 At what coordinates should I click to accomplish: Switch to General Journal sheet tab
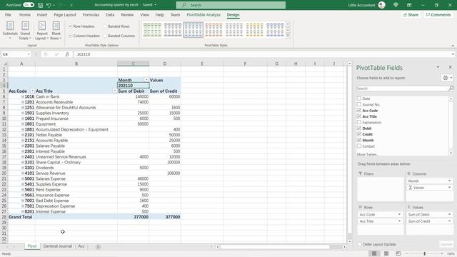pyautogui.click(x=57, y=246)
